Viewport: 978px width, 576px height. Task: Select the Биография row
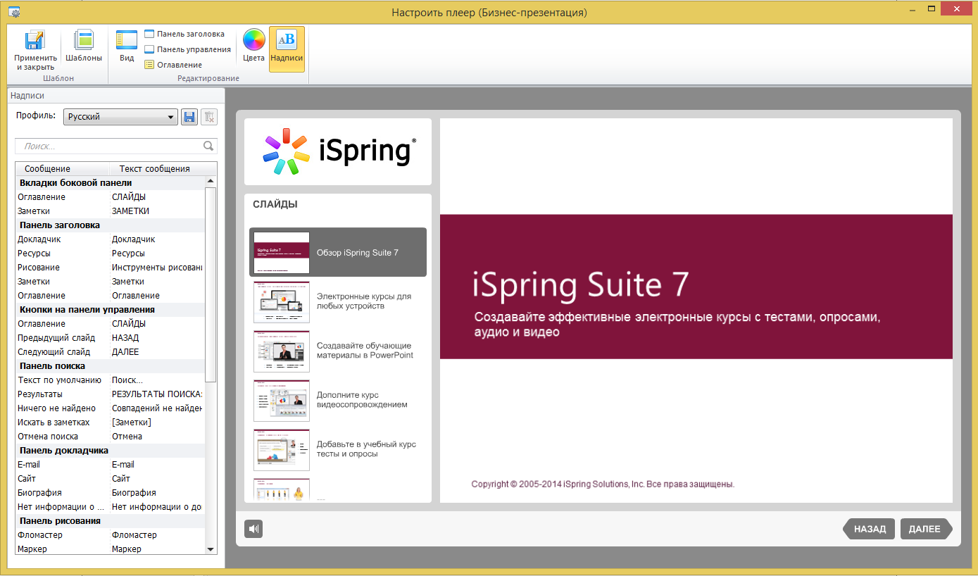110,493
